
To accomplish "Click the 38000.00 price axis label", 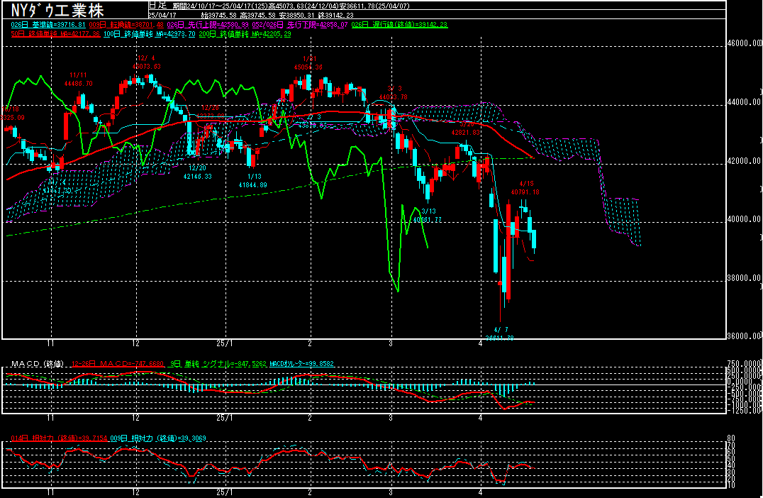I will (x=745, y=278).
